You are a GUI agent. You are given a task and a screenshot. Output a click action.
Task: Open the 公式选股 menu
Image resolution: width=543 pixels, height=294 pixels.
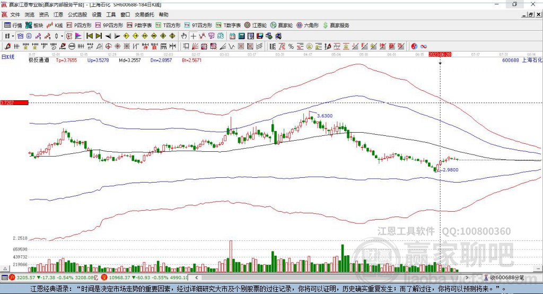click(x=77, y=14)
